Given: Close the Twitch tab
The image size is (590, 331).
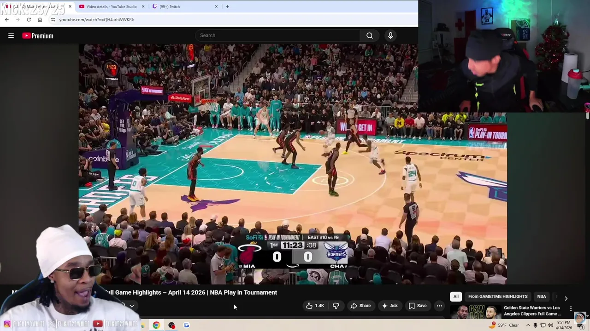Looking at the screenshot, I should pyautogui.click(x=216, y=6).
